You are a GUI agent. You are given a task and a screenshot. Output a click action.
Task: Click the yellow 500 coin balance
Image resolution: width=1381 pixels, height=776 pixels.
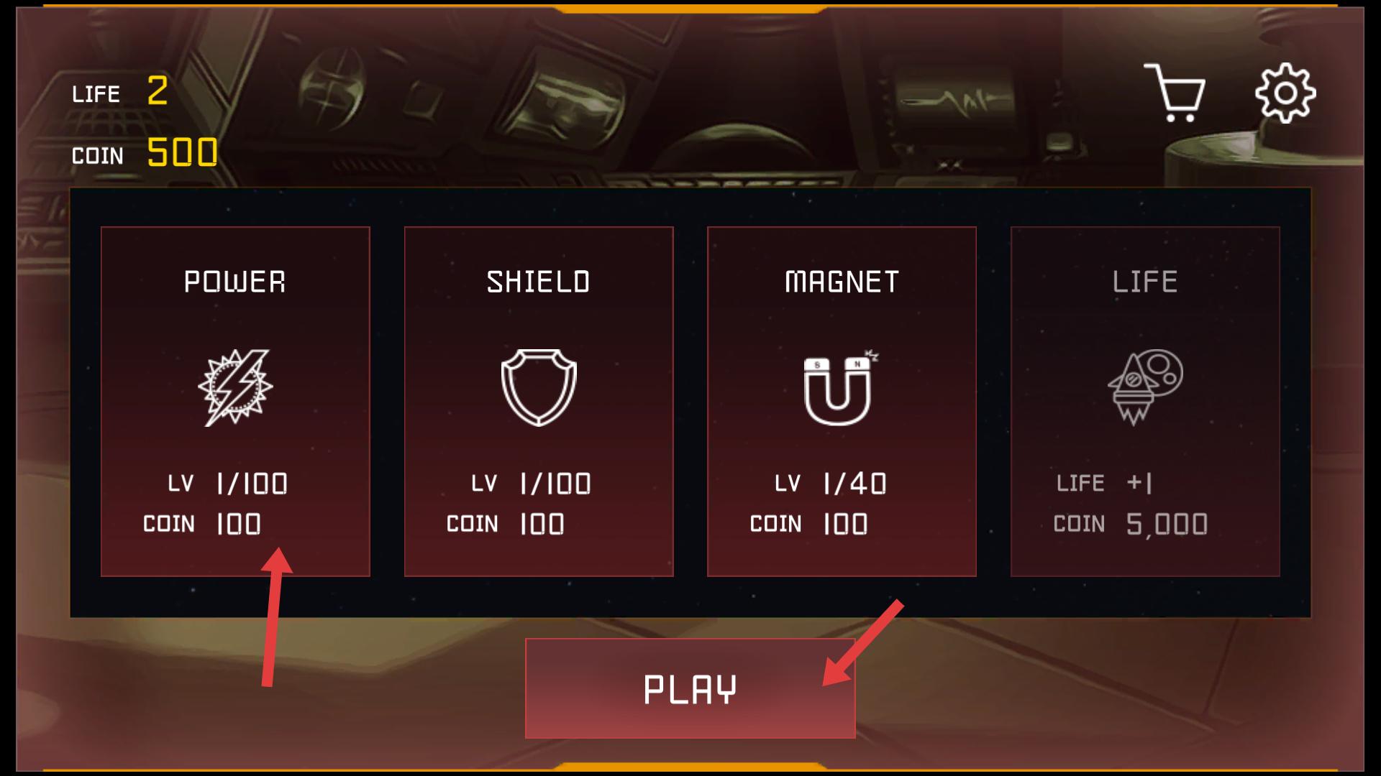(183, 152)
